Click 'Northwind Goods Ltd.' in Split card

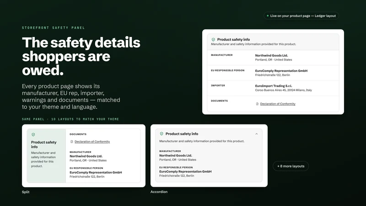point(86,156)
